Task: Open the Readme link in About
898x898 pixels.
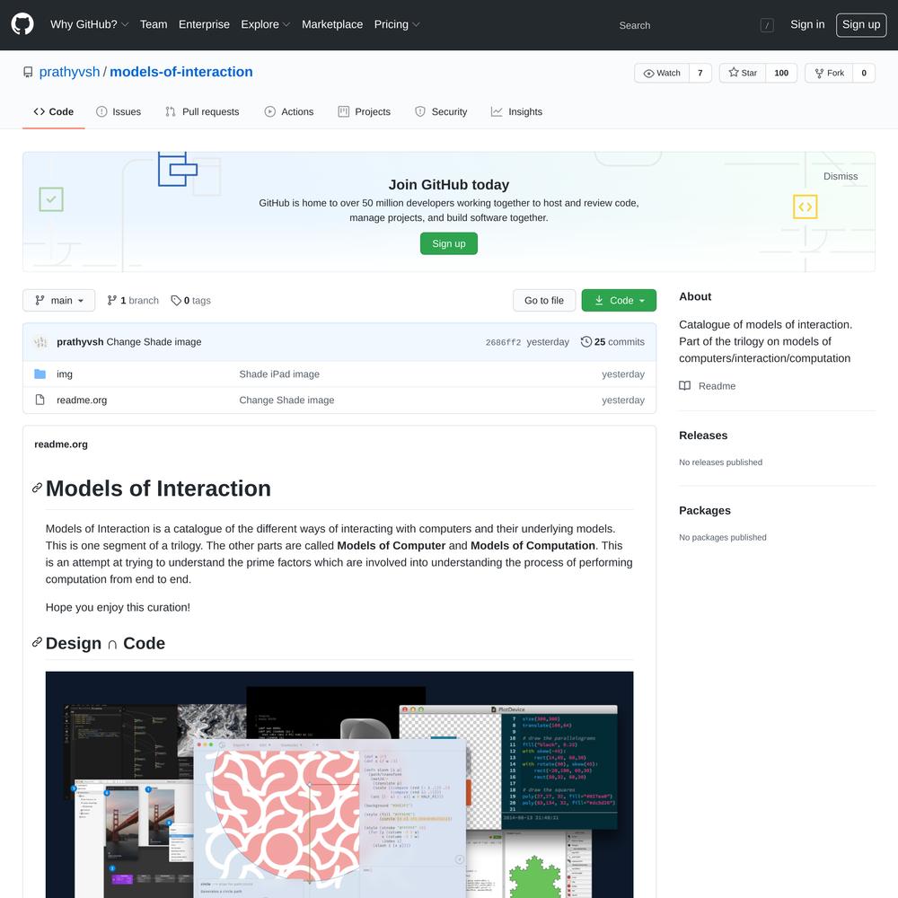Action: click(x=708, y=386)
